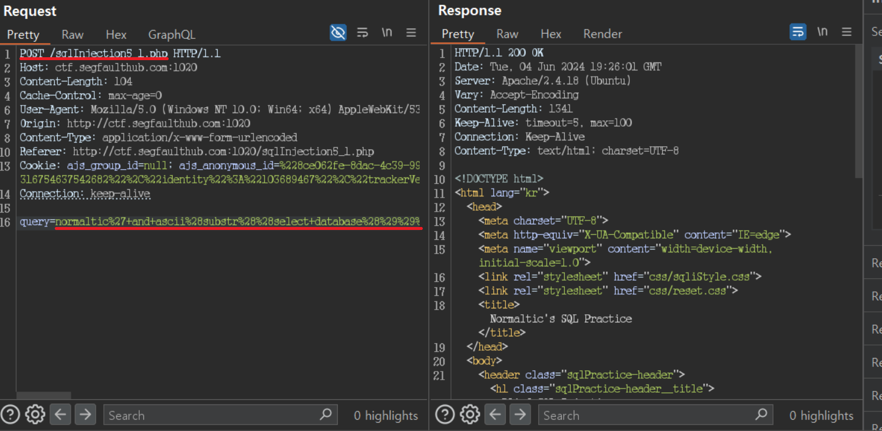Click 0 highlights label under Request
This screenshot has height=431, width=882.
pos(386,415)
